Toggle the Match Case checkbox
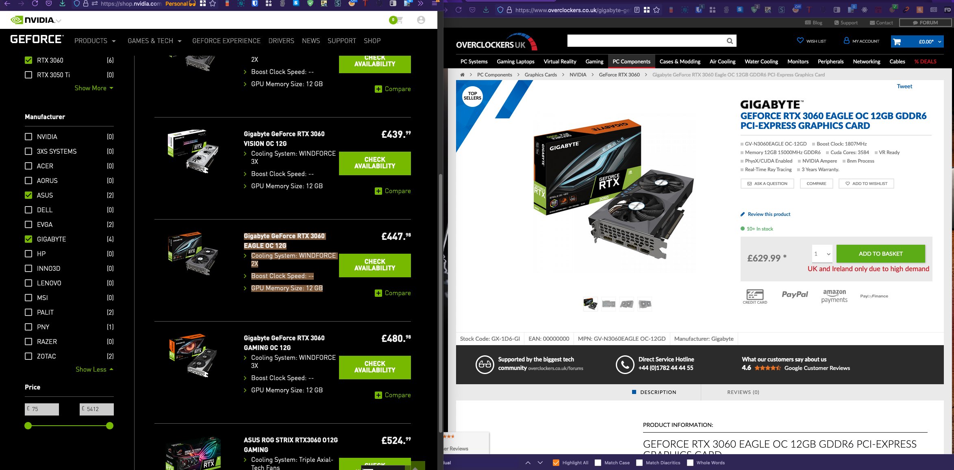954x470 pixels. [598, 463]
